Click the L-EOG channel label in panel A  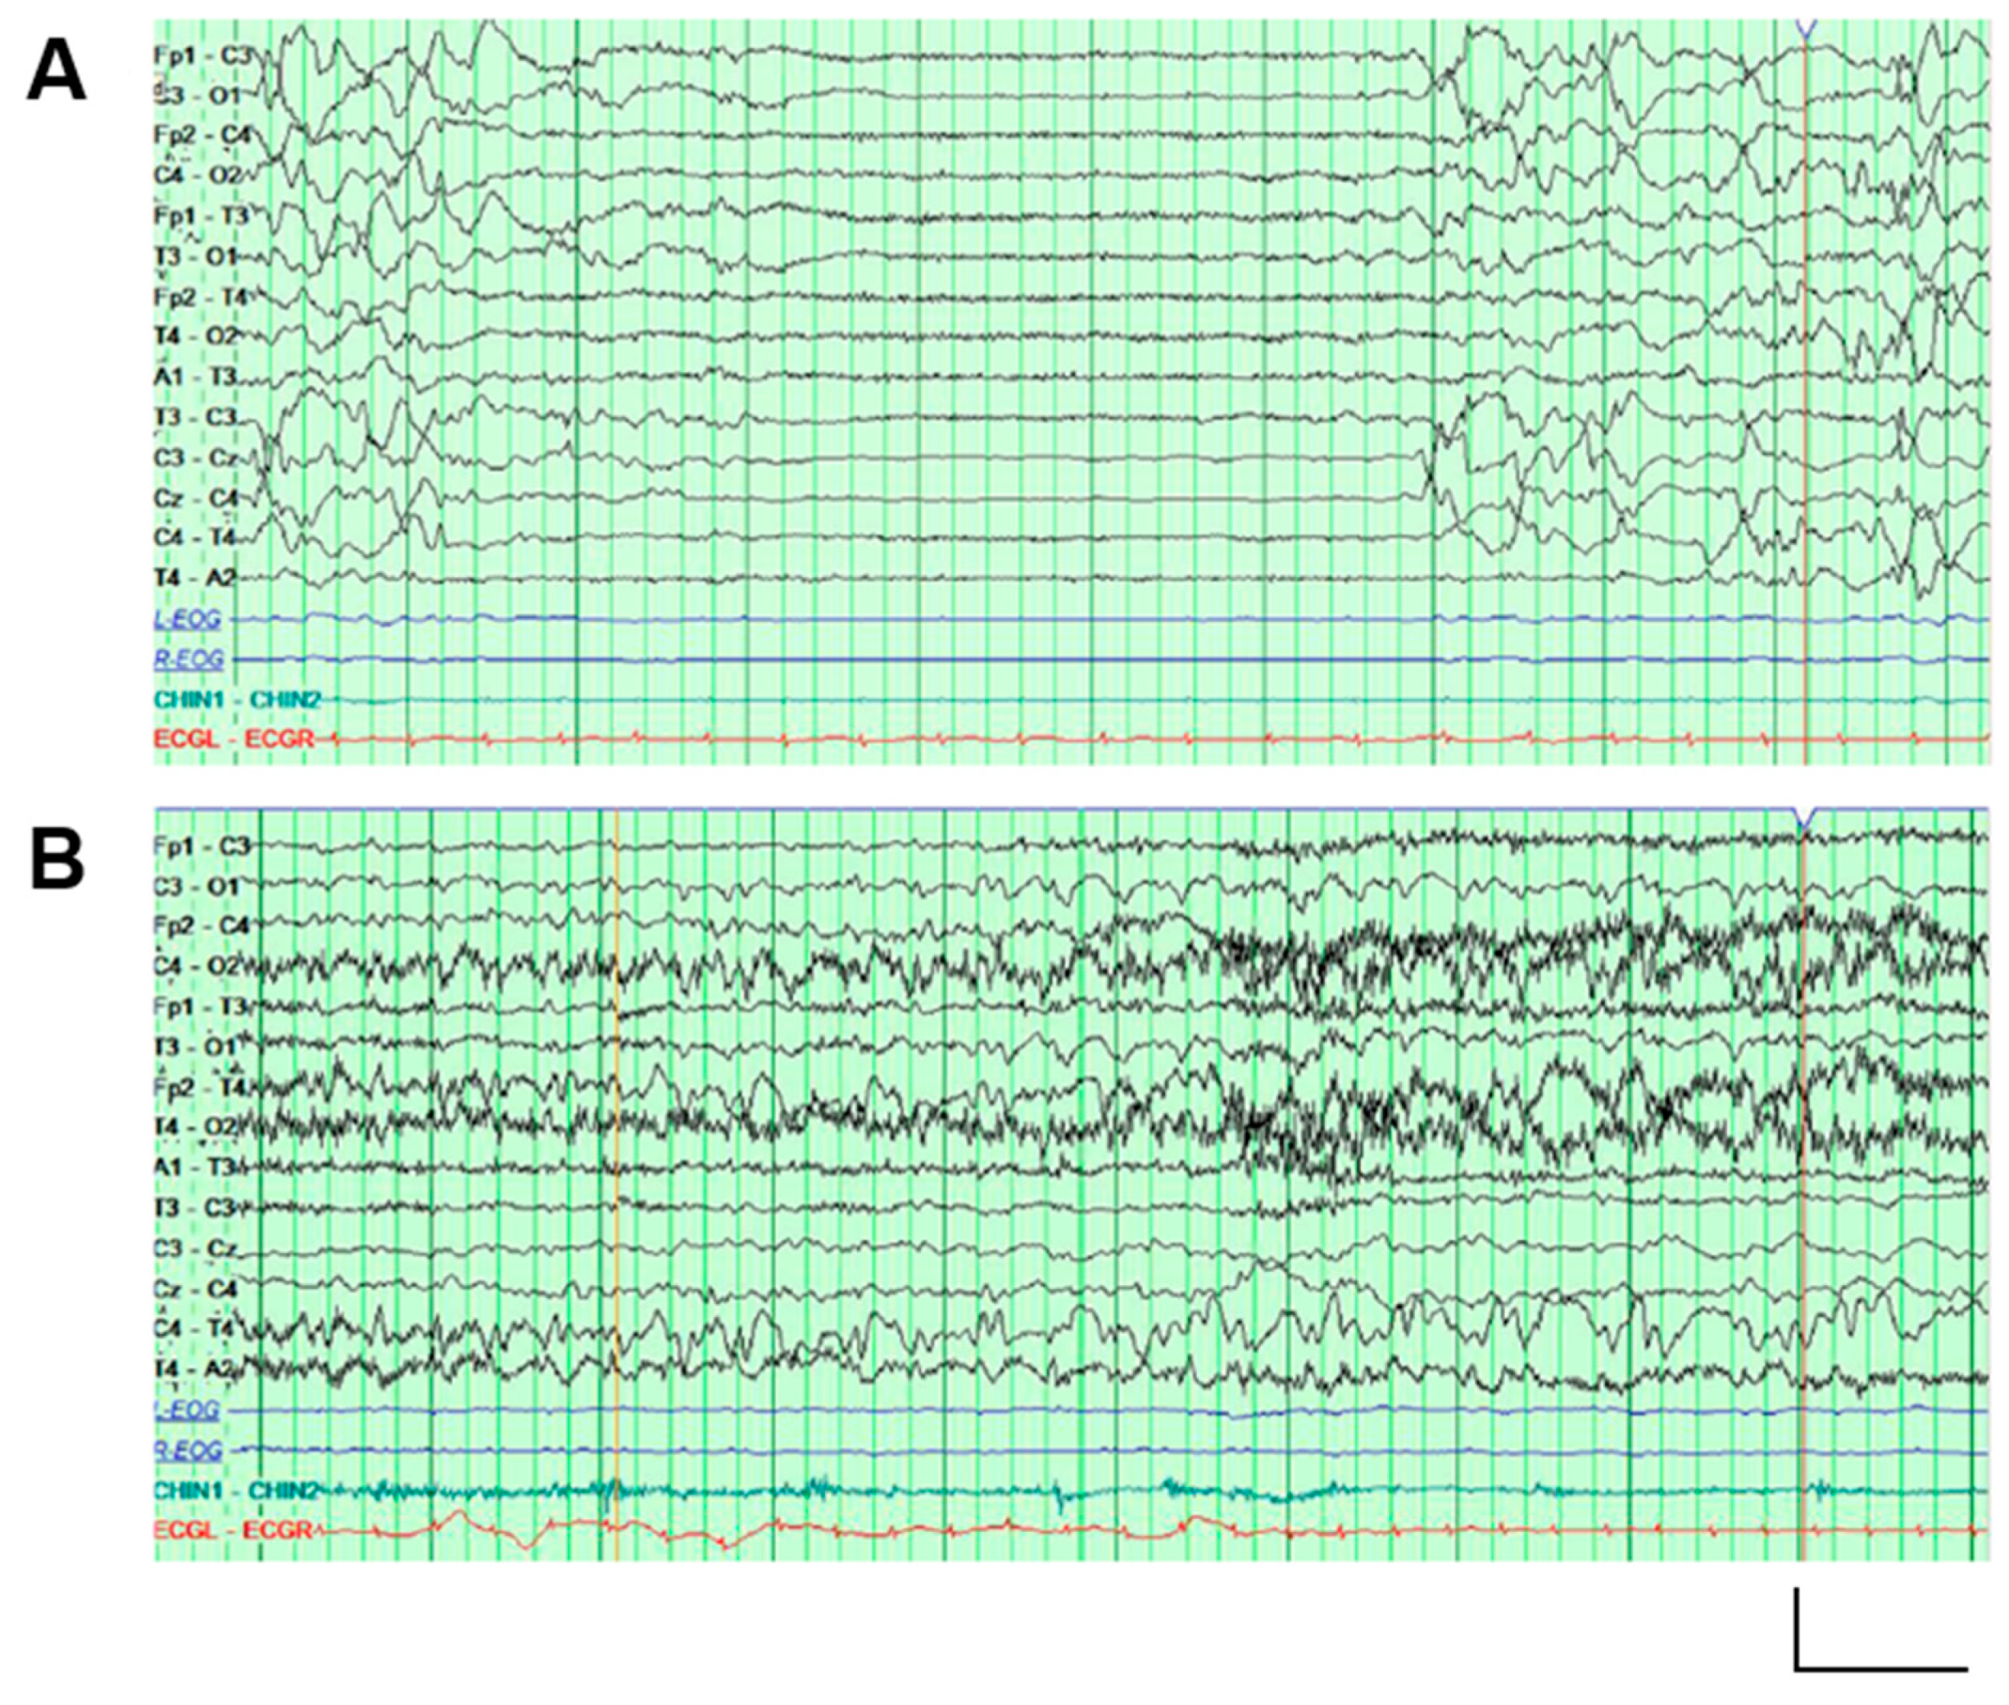click(x=188, y=620)
